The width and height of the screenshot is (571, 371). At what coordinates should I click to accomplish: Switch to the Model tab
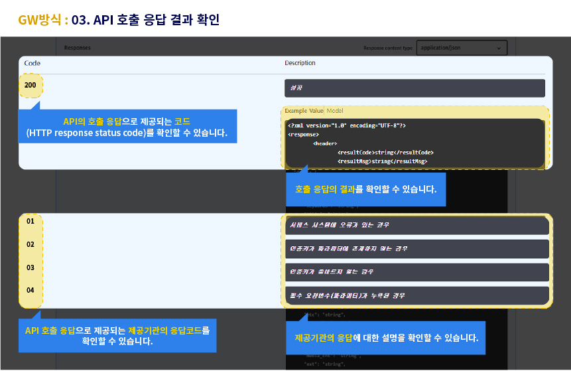[335, 111]
